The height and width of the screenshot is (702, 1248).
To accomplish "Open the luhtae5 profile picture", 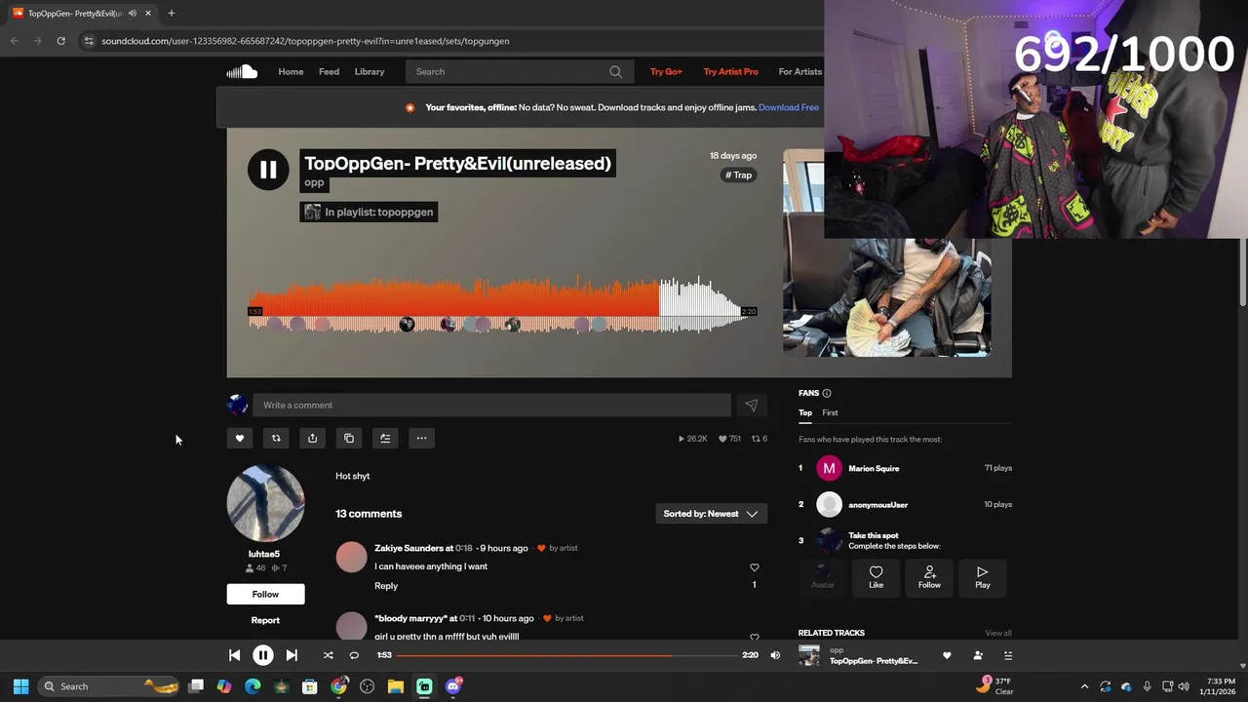I will pyautogui.click(x=265, y=503).
